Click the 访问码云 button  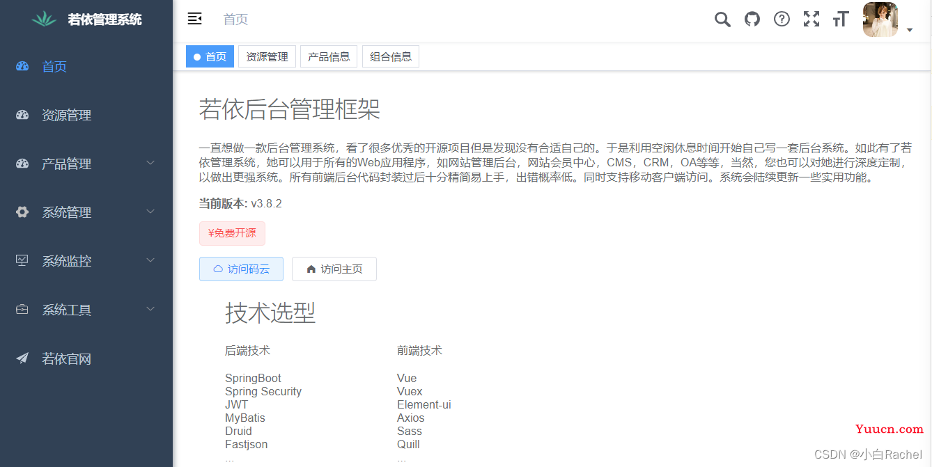tap(241, 269)
